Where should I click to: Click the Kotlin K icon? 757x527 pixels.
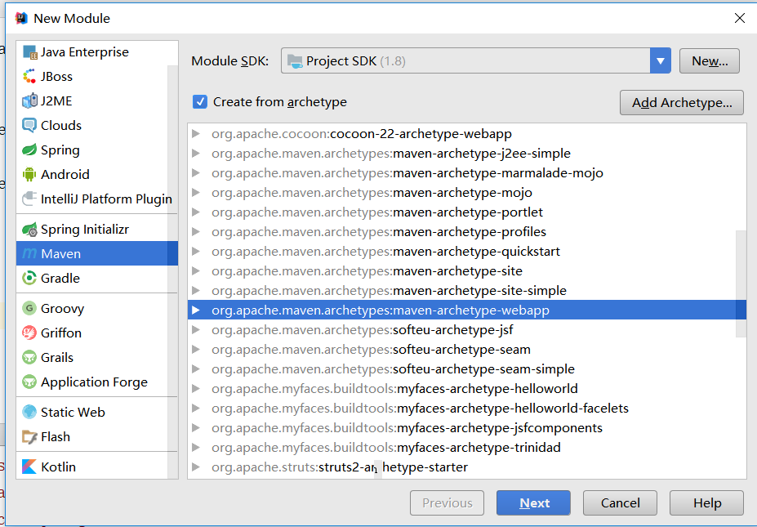point(29,467)
